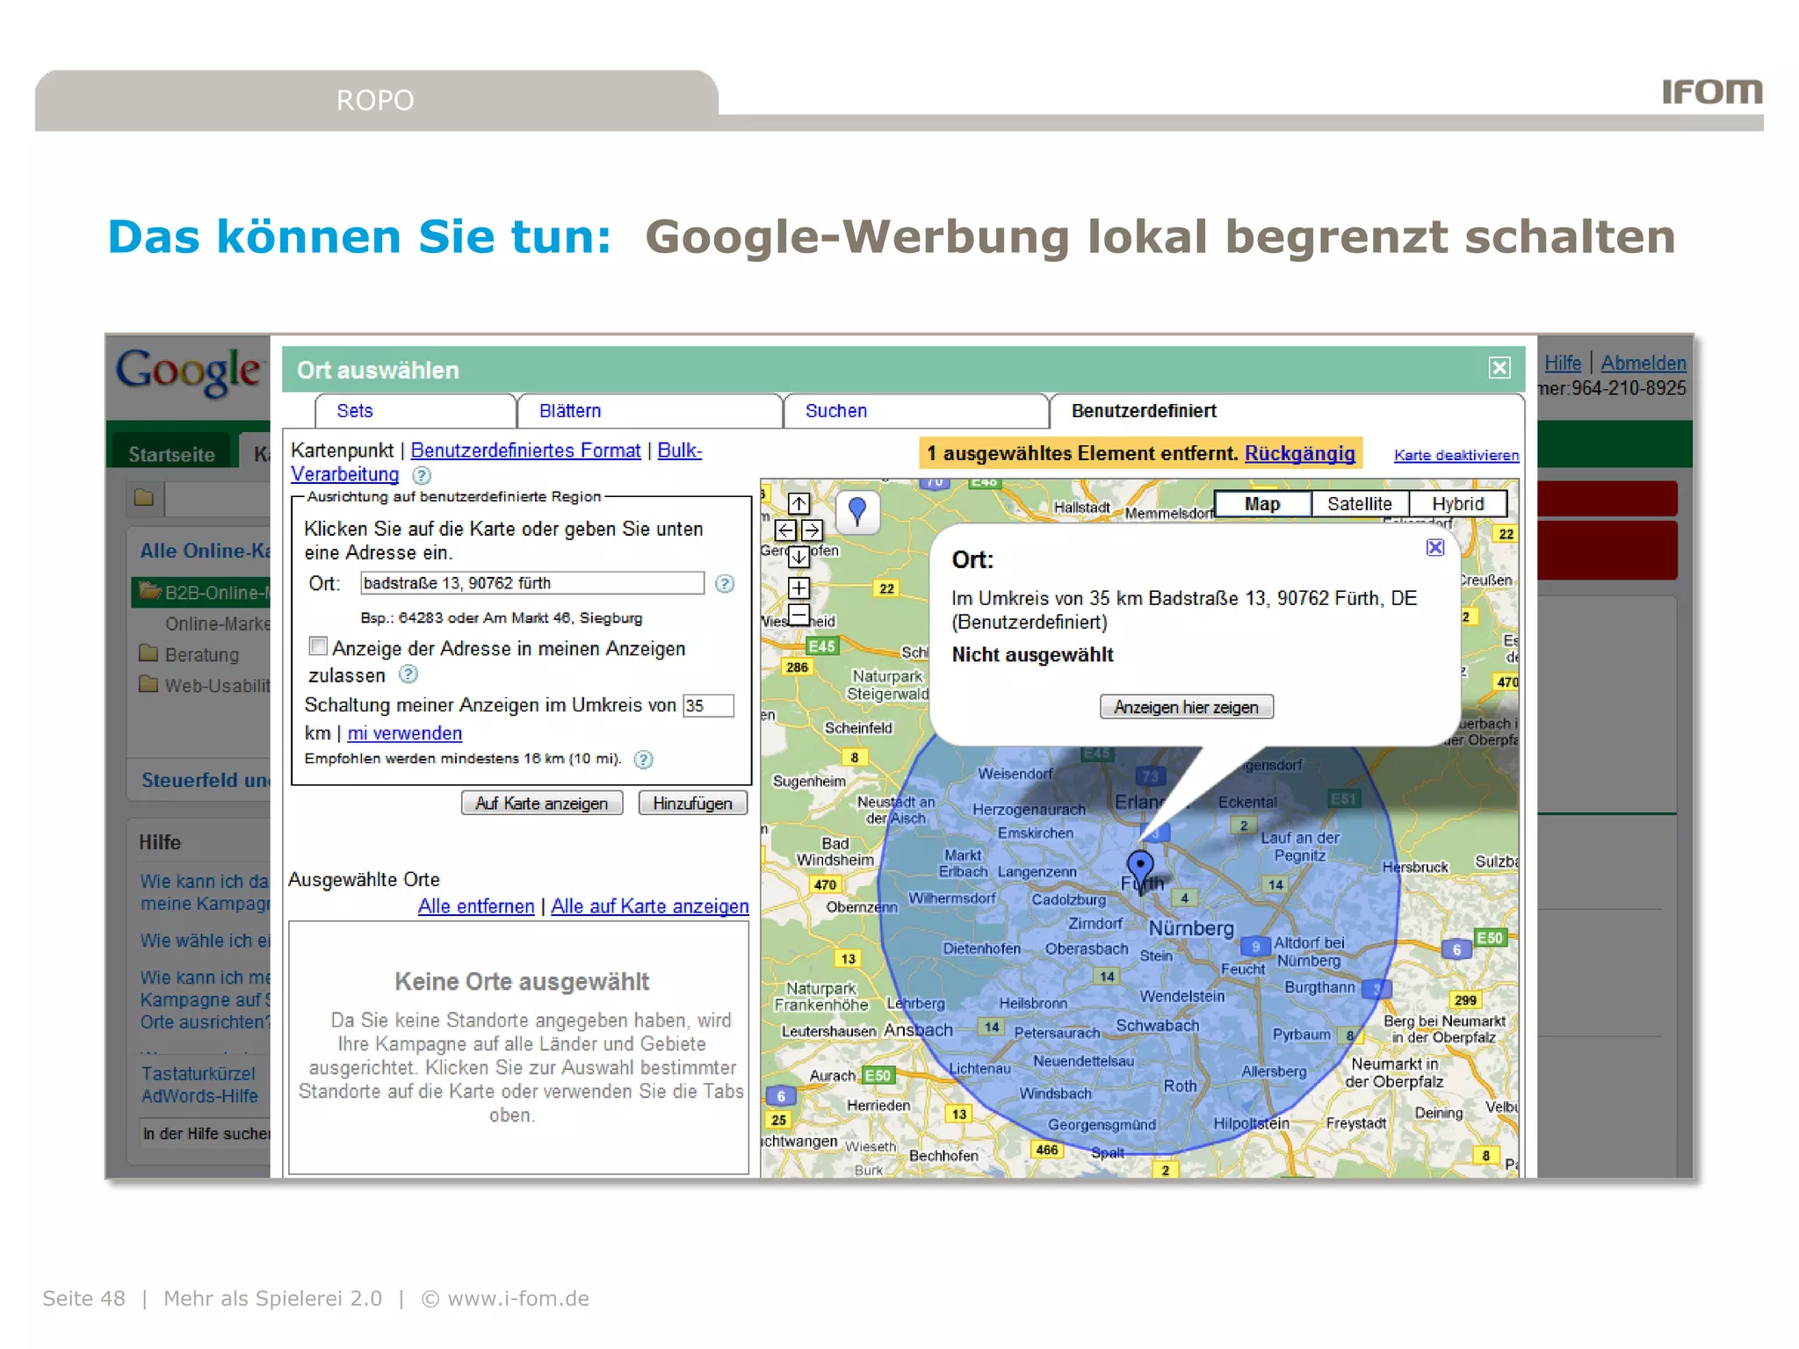The width and height of the screenshot is (1799, 1349).
Task: Pan the map up with arrow control
Action: (x=798, y=504)
